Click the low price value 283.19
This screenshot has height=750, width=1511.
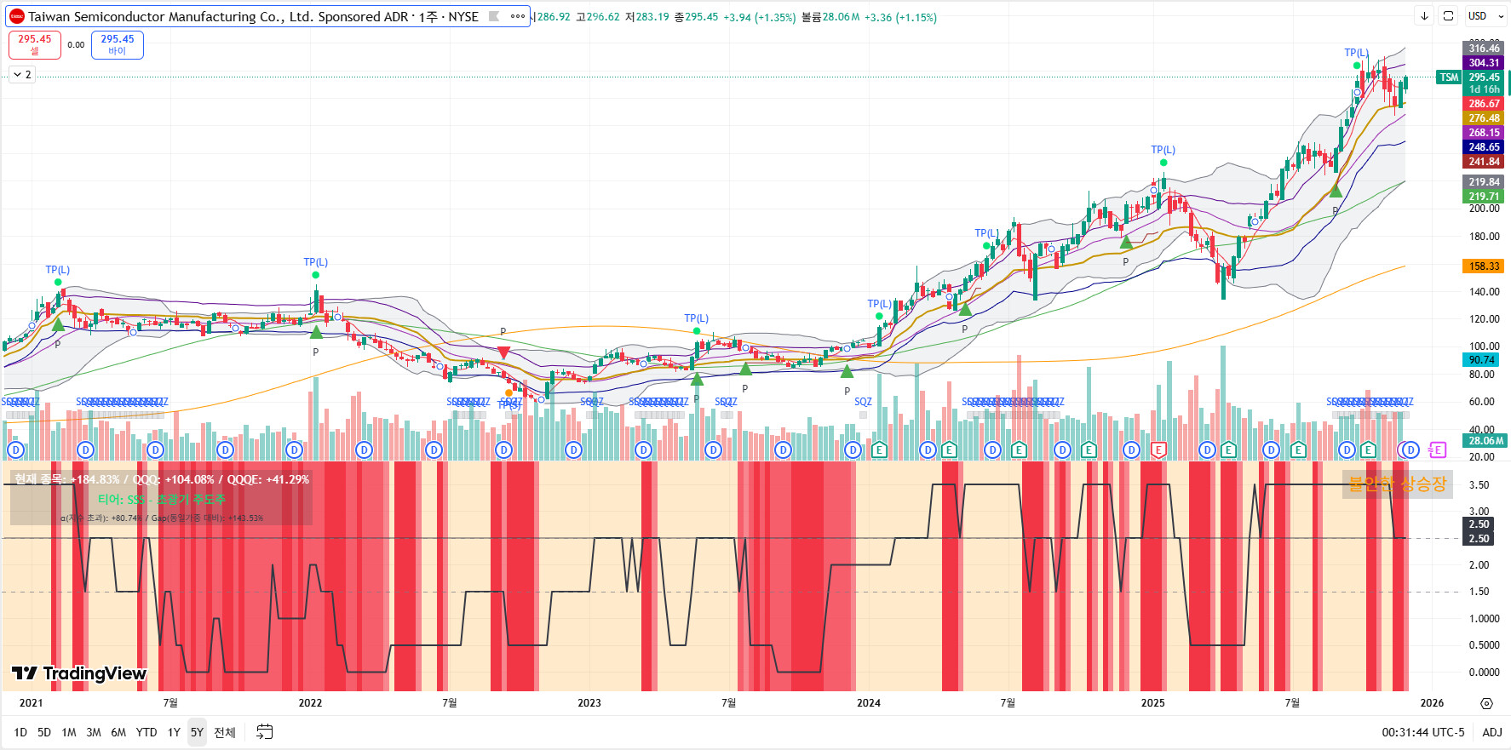coord(652,17)
